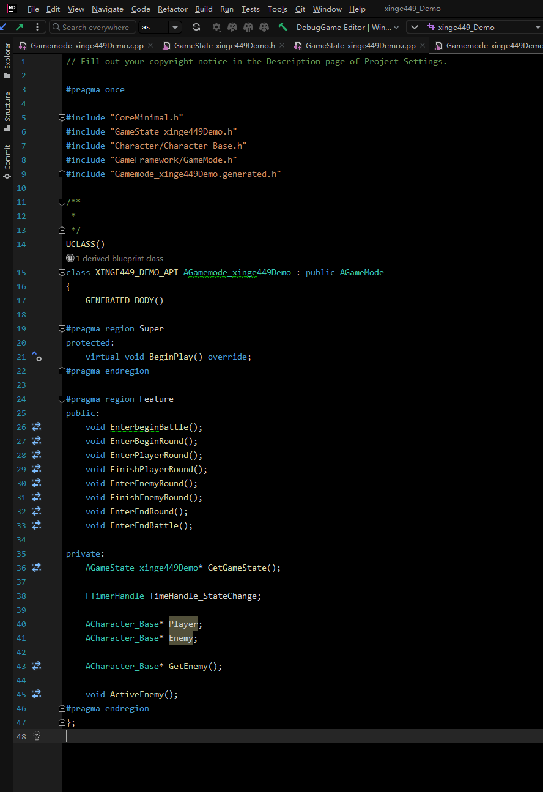
Task: Click the first Unreal gamepad icon
Action: point(232,27)
